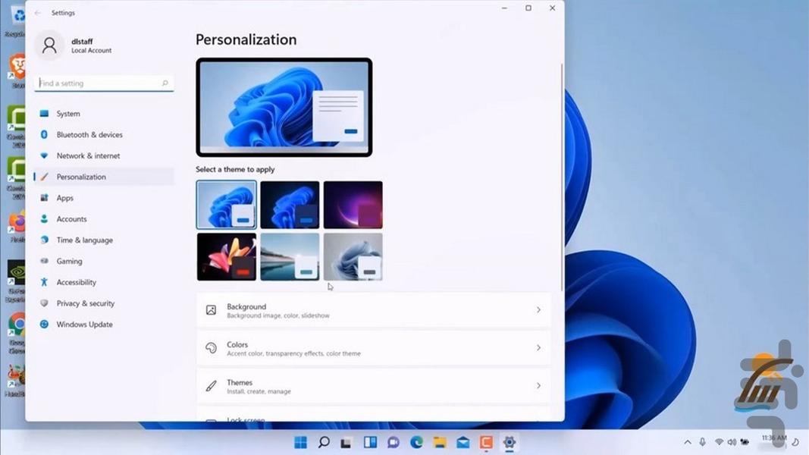This screenshot has height=455, width=809.
Task: Open Windows Update in sidebar
Action: 84,325
